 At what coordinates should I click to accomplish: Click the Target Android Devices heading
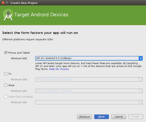click(x=41, y=15)
